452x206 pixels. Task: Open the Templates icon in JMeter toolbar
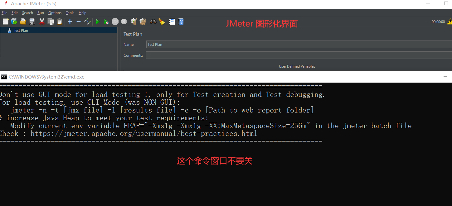(x=14, y=22)
